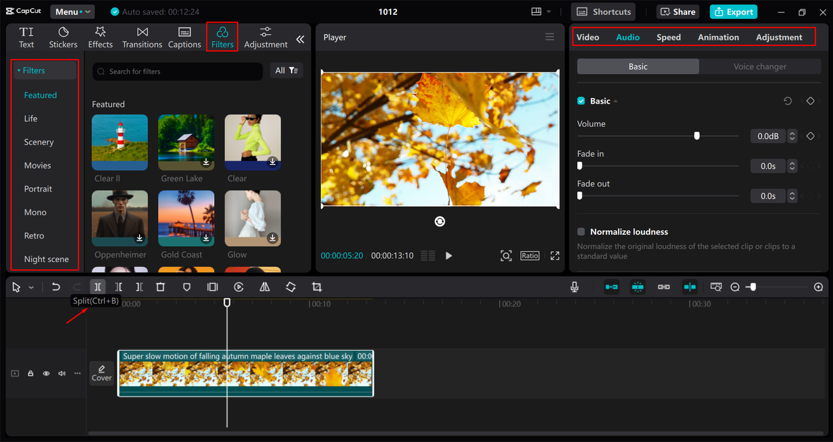
Task: Click the Volume dB stepper arrows
Action: (792, 136)
